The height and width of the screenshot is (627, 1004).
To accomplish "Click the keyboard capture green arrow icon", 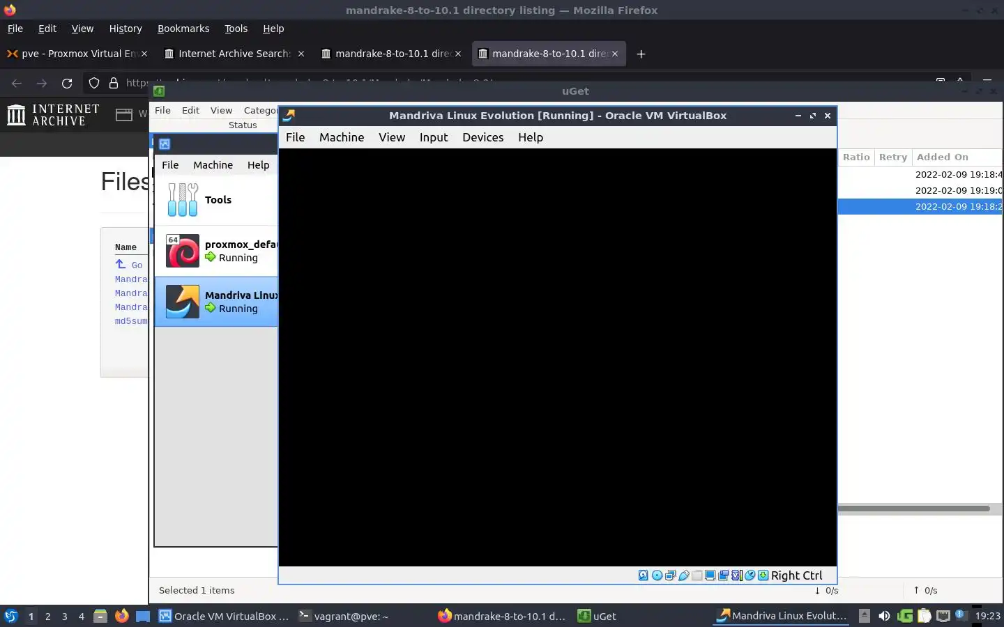I will tap(763, 575).
